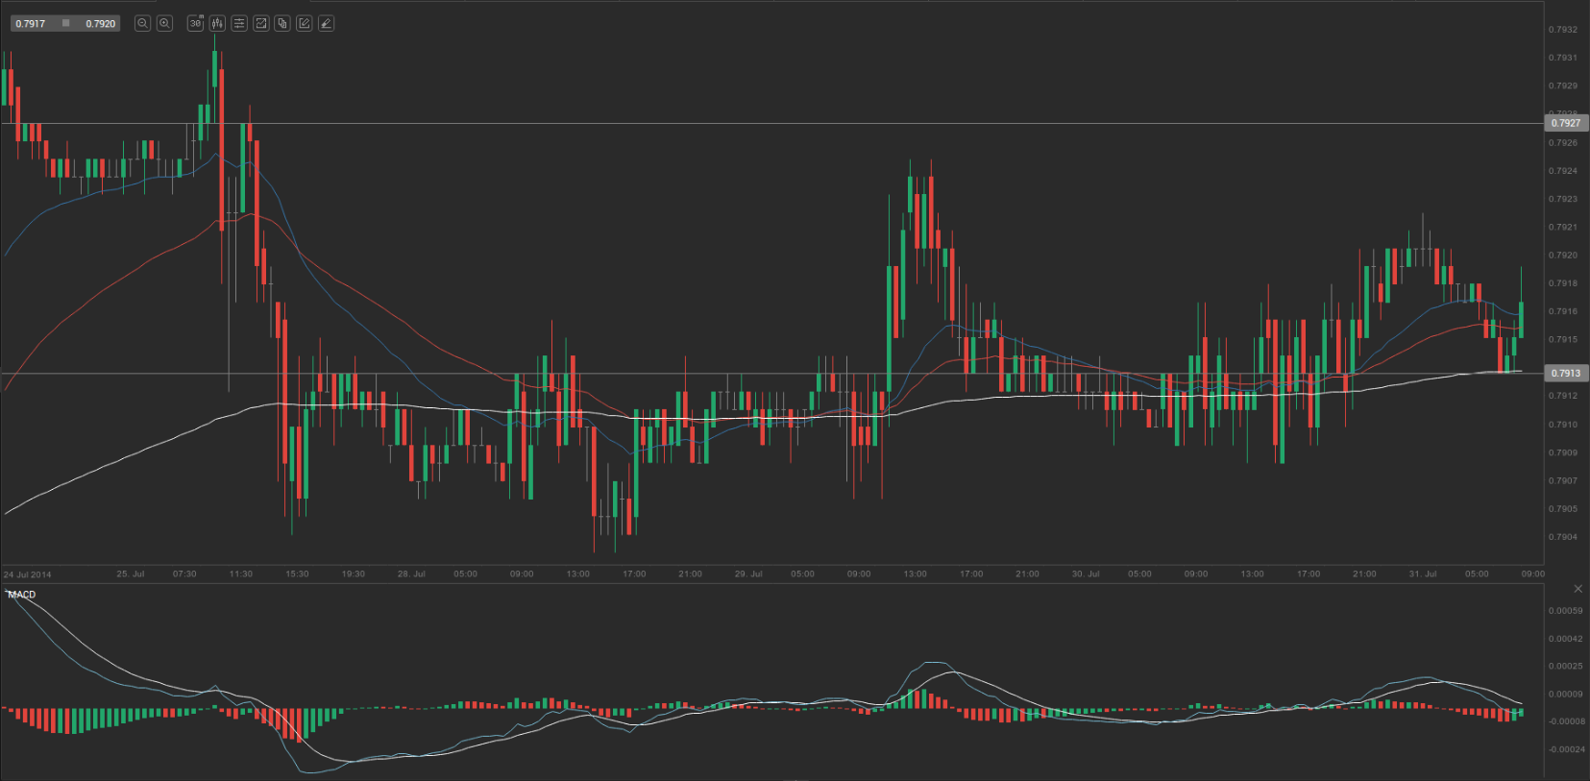Open the 30-minute timeframe selector
Image resolution: width=1590 pixels, height=781 pixels.
[196, 23]
